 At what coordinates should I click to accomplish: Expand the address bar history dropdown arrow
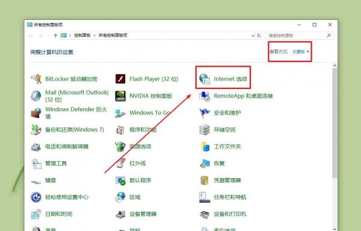(x=253, y=35)
